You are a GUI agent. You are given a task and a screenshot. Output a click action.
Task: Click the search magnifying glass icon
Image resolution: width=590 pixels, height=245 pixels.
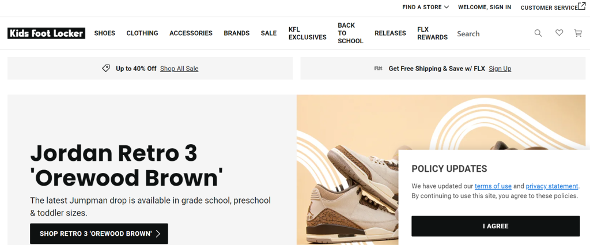coord(538,33)
